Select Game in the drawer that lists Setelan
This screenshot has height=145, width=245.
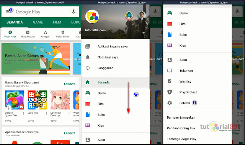[x=198, y=13]
